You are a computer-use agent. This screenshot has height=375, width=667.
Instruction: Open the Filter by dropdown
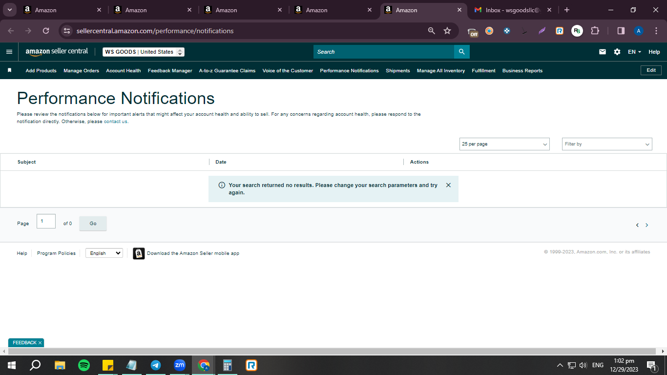pos(607,144)
